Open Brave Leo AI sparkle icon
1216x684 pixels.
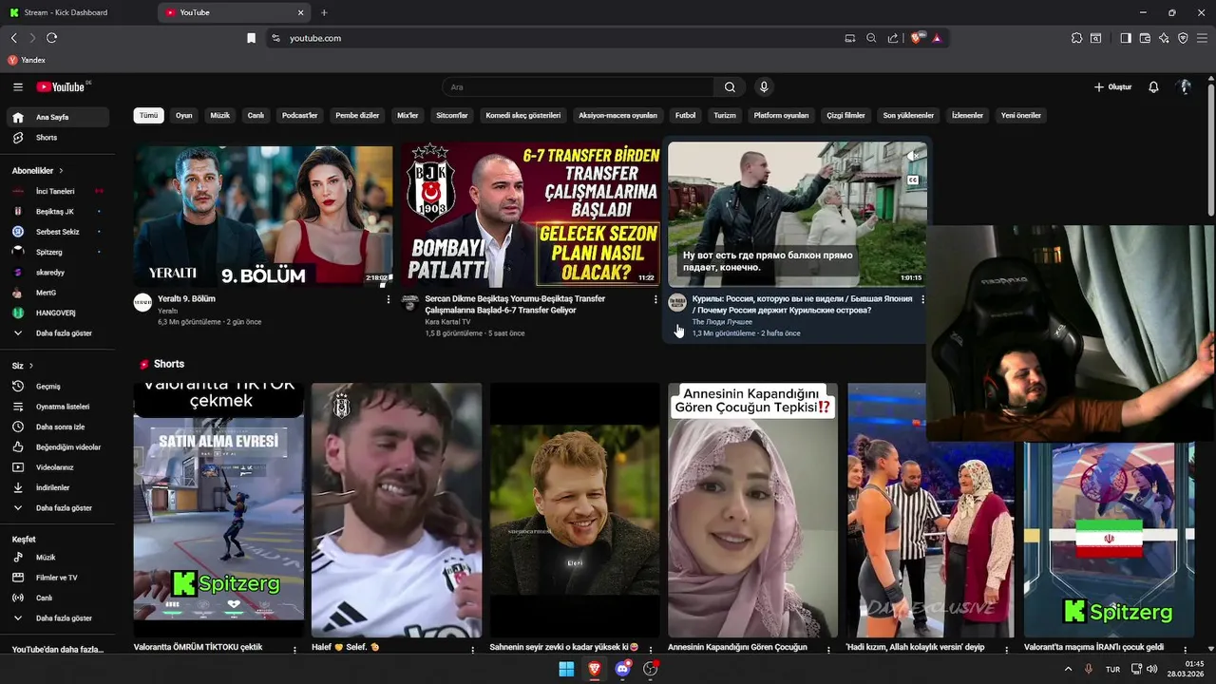(1164, 38)
